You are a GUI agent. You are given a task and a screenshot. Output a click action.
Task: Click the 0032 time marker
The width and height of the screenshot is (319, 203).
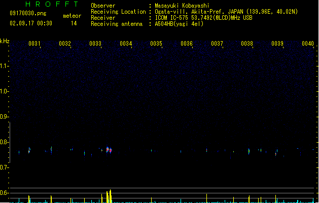(x=65, y=44)
